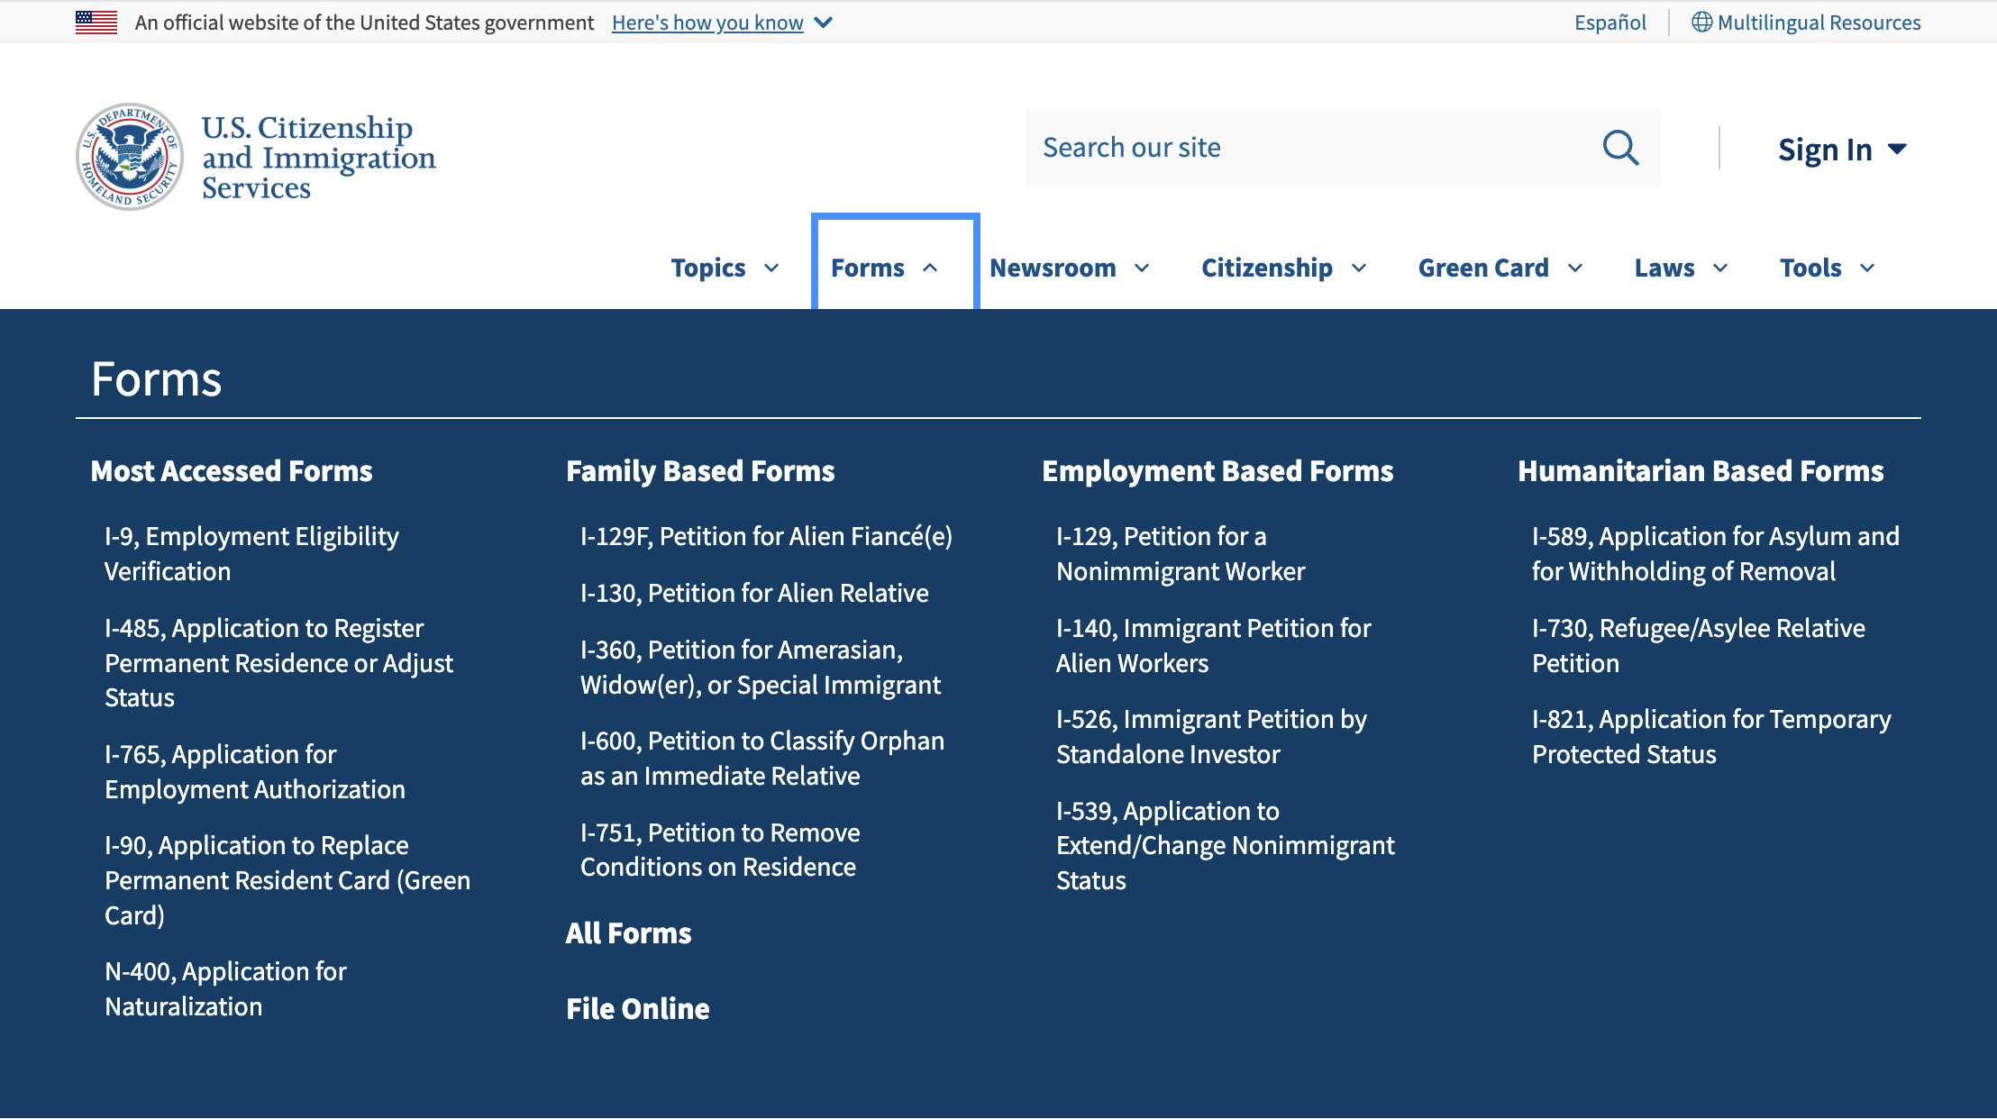The height and width of the screenshot is (1119, 1997).
Task: Expand the Citizenship dropdown menu
Action: click(x=1283, y=268)
